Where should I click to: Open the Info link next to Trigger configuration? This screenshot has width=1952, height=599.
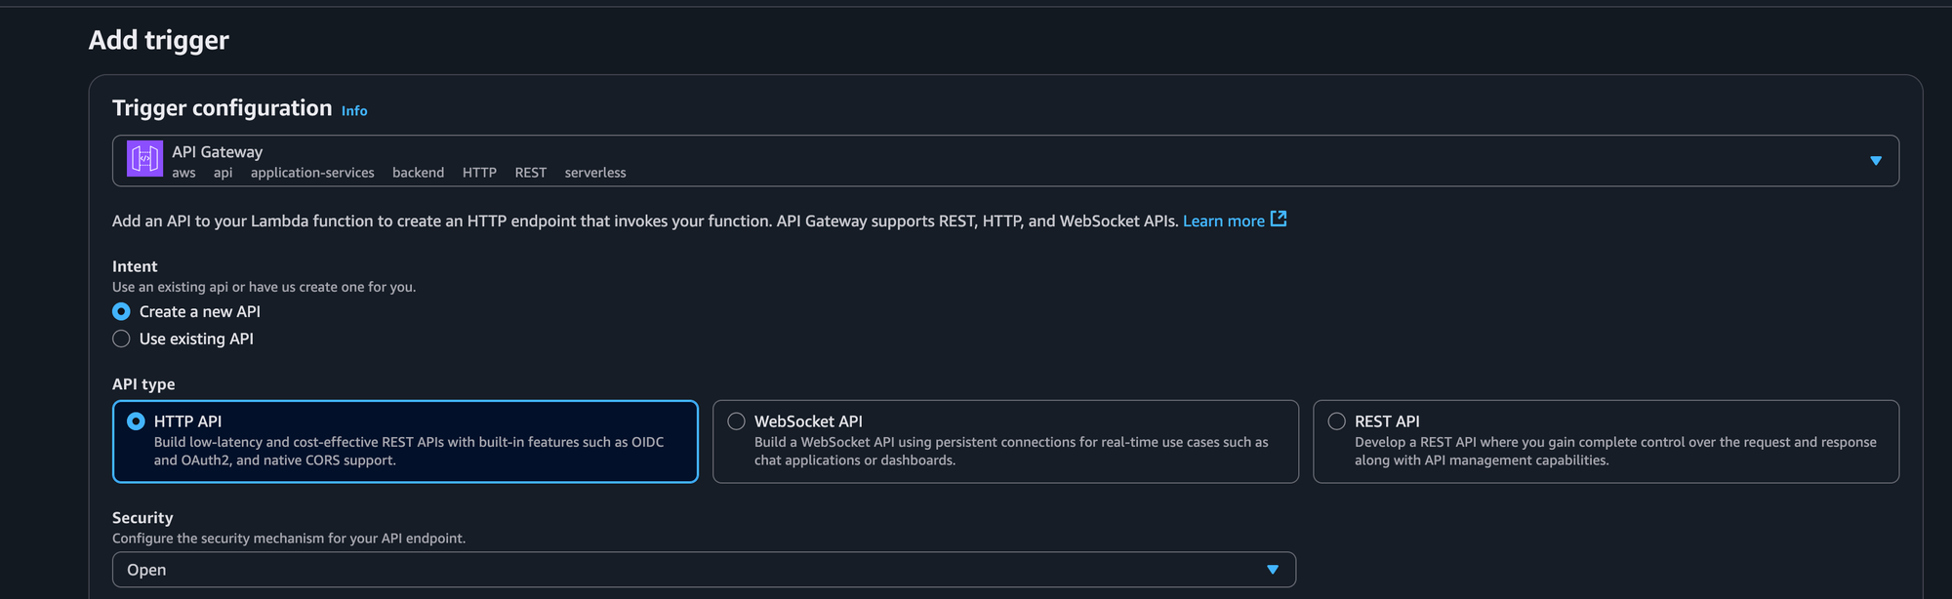[x=354, y=111]
